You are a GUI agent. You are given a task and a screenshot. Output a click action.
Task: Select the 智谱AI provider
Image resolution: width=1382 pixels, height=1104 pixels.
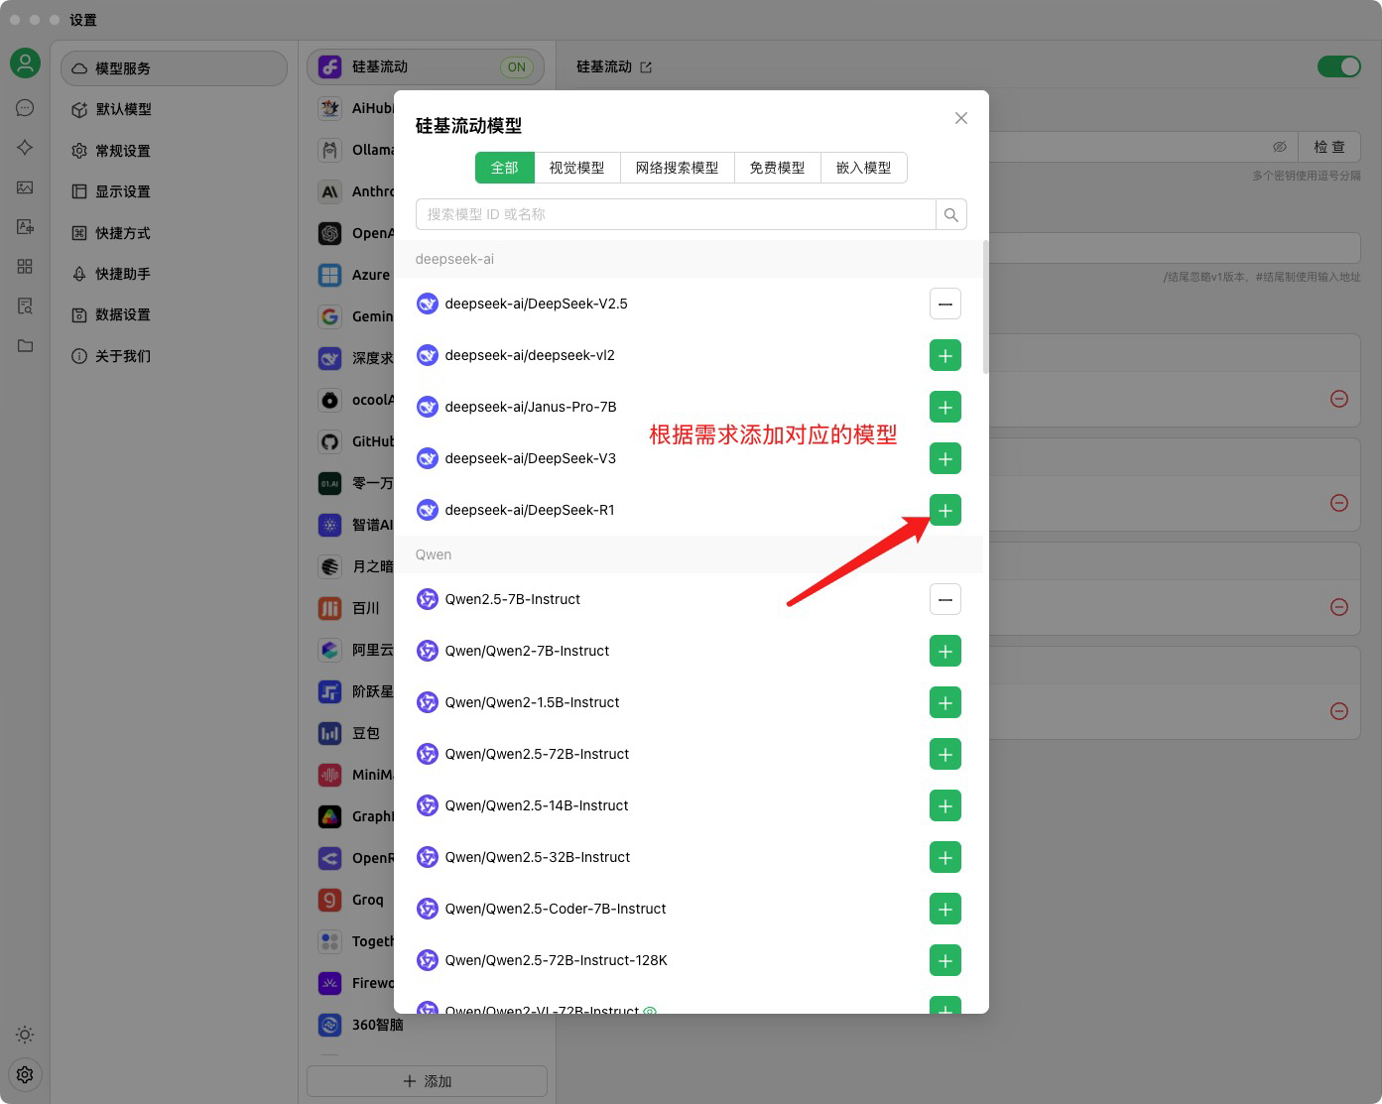point(351,525)
